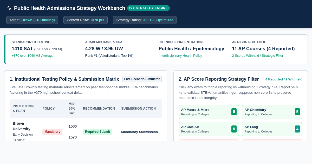Click the 1410 SAT score value
Screen dimensions: 312x164
(22, 49)
